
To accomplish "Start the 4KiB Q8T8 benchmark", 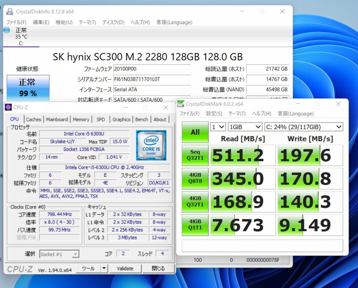I will [195, 179].
